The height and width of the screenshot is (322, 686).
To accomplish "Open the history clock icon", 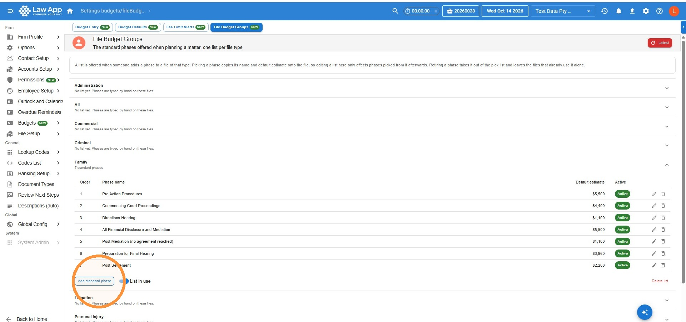I will coord(605,11).
